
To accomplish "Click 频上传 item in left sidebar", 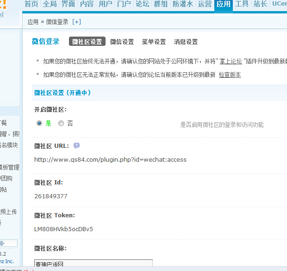I will tap(8, 212).
